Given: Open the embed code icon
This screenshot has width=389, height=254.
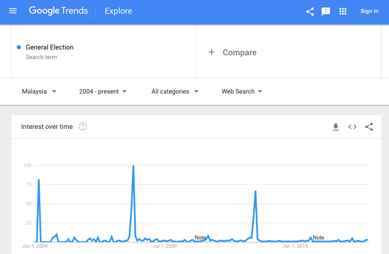Looking at the screenshot, I should [352, 127].
